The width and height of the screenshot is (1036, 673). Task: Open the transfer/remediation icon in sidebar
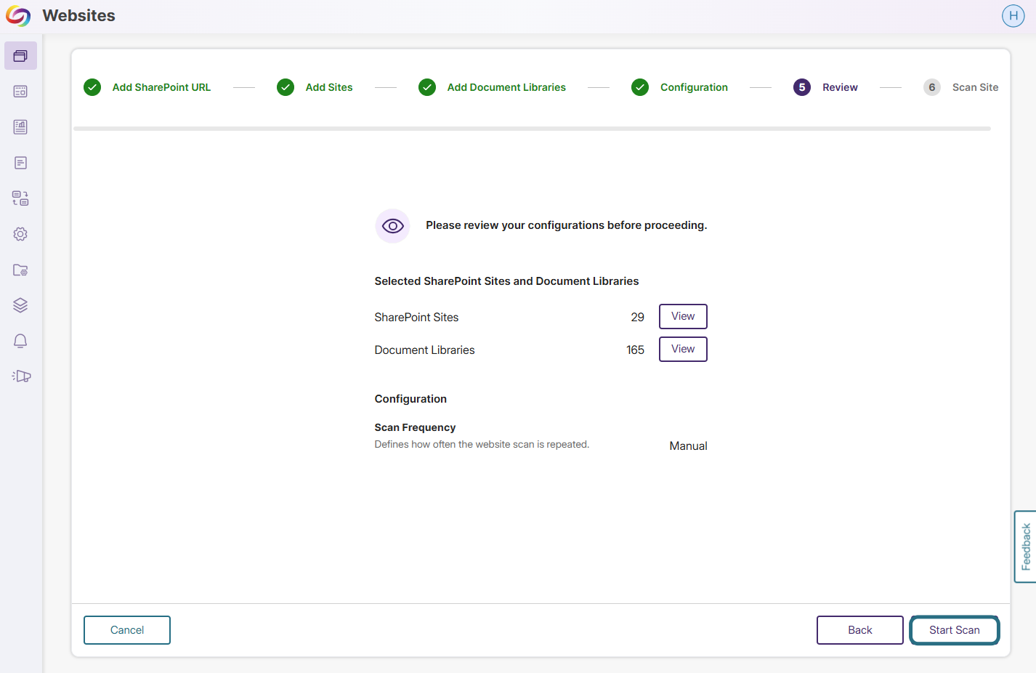[20, 198]
